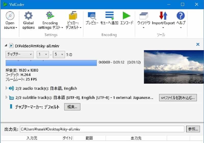Click the VidCoder app logo
The image size is (204, 143).
coord(5,4)
